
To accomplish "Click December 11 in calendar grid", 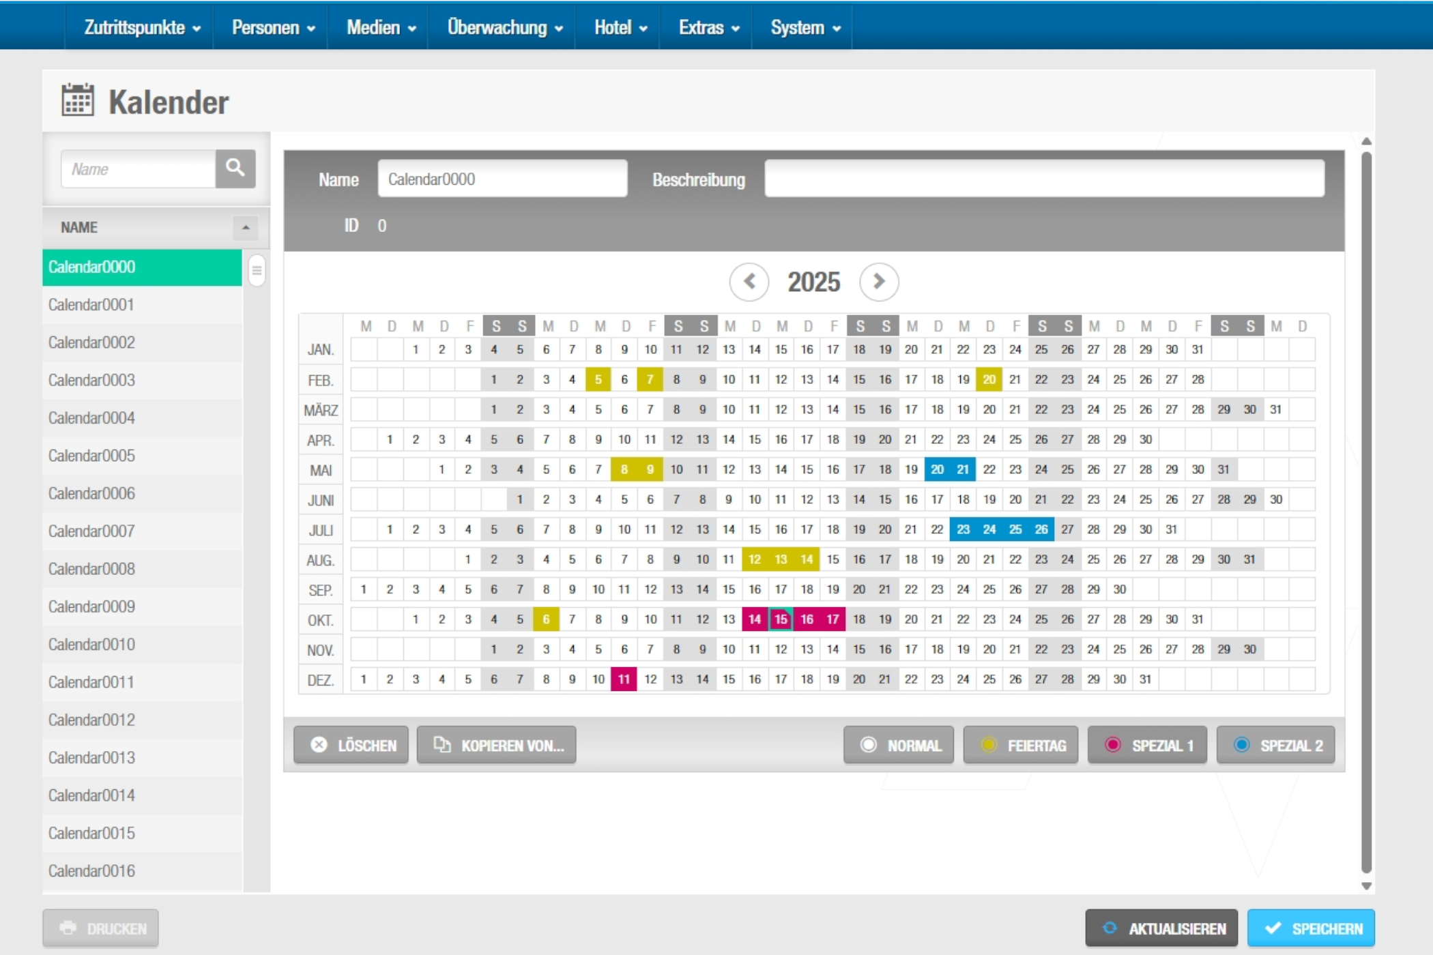I will 624,679.
